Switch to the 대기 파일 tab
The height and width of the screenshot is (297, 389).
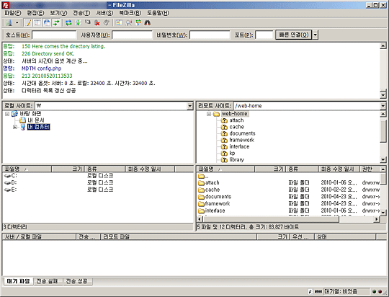pyautogui.click(x=18, y=281)
